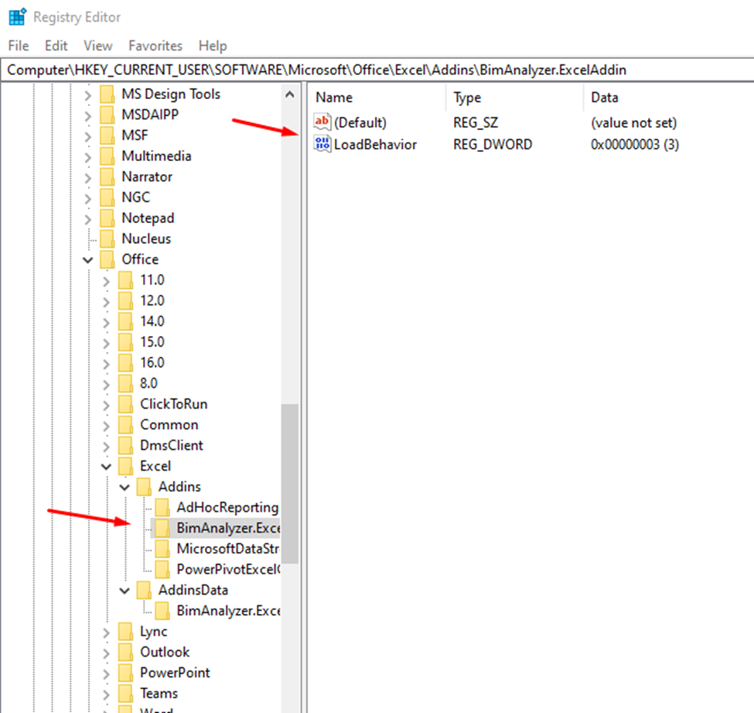754x713 pixels.
Task: Open the Favorites menu
Action: 155,46
